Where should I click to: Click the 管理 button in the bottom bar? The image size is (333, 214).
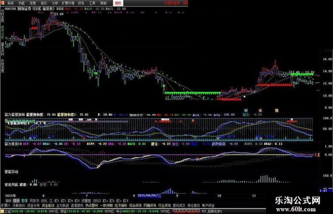[x=24, y=200]
